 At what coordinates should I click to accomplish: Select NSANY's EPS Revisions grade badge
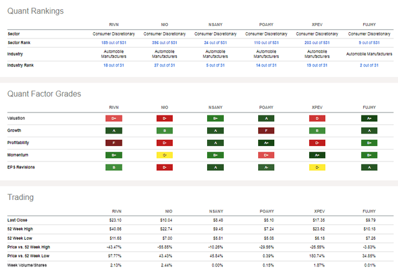click(215, 167)
